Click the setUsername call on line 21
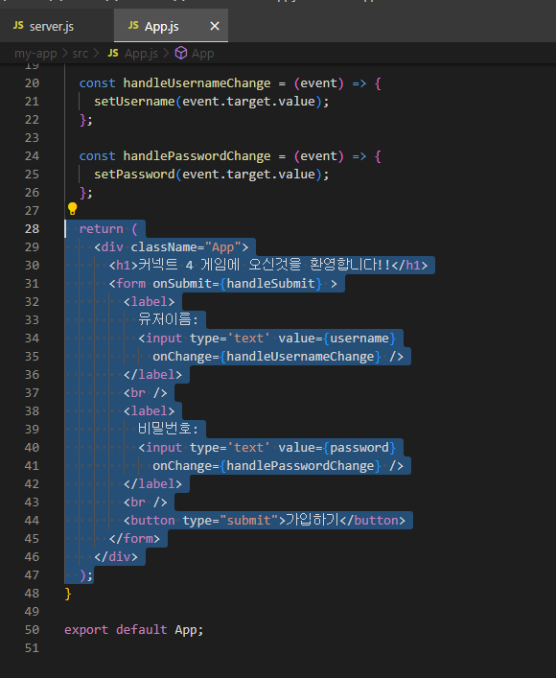556x678 pixels. click(134, 102)
